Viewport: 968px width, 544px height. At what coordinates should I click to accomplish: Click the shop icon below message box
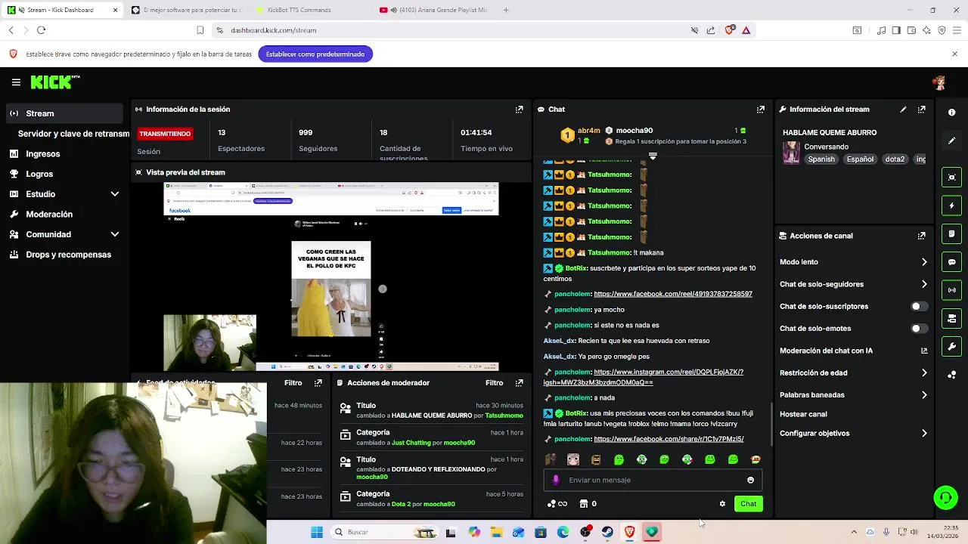point(584,504)
